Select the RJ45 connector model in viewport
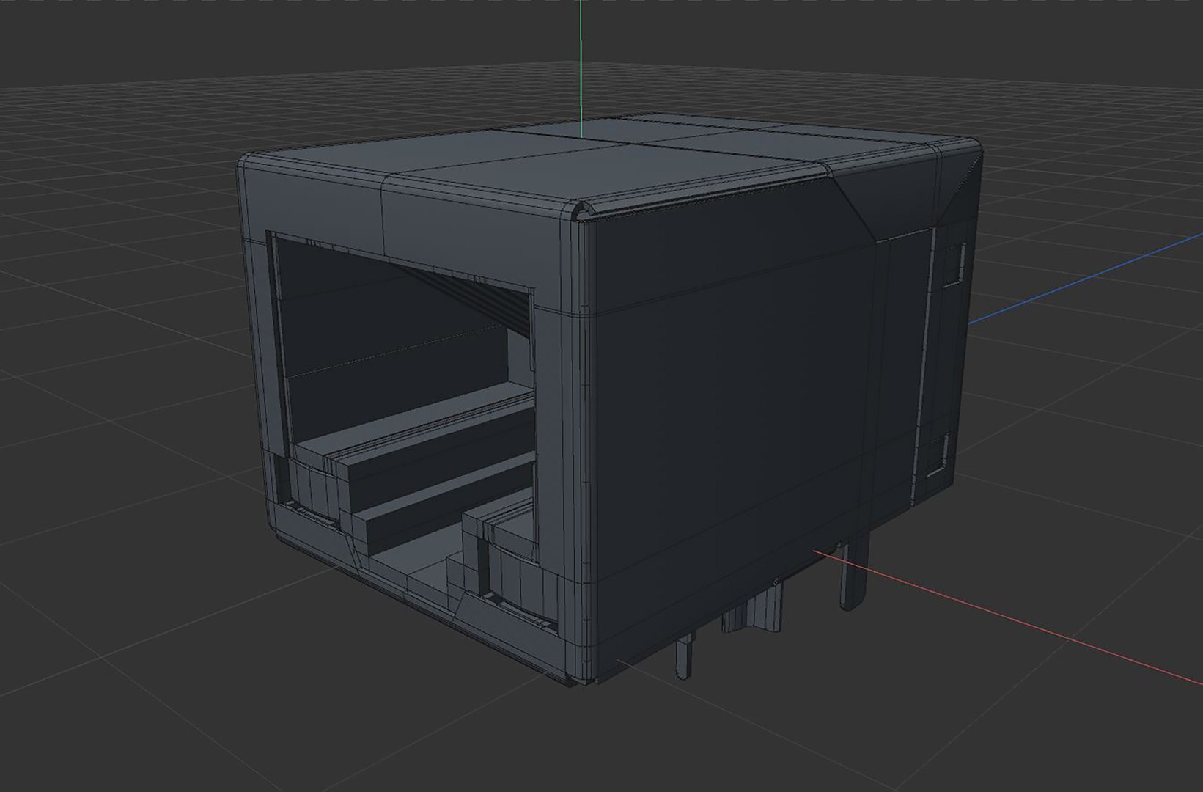 tap(608, 400)
